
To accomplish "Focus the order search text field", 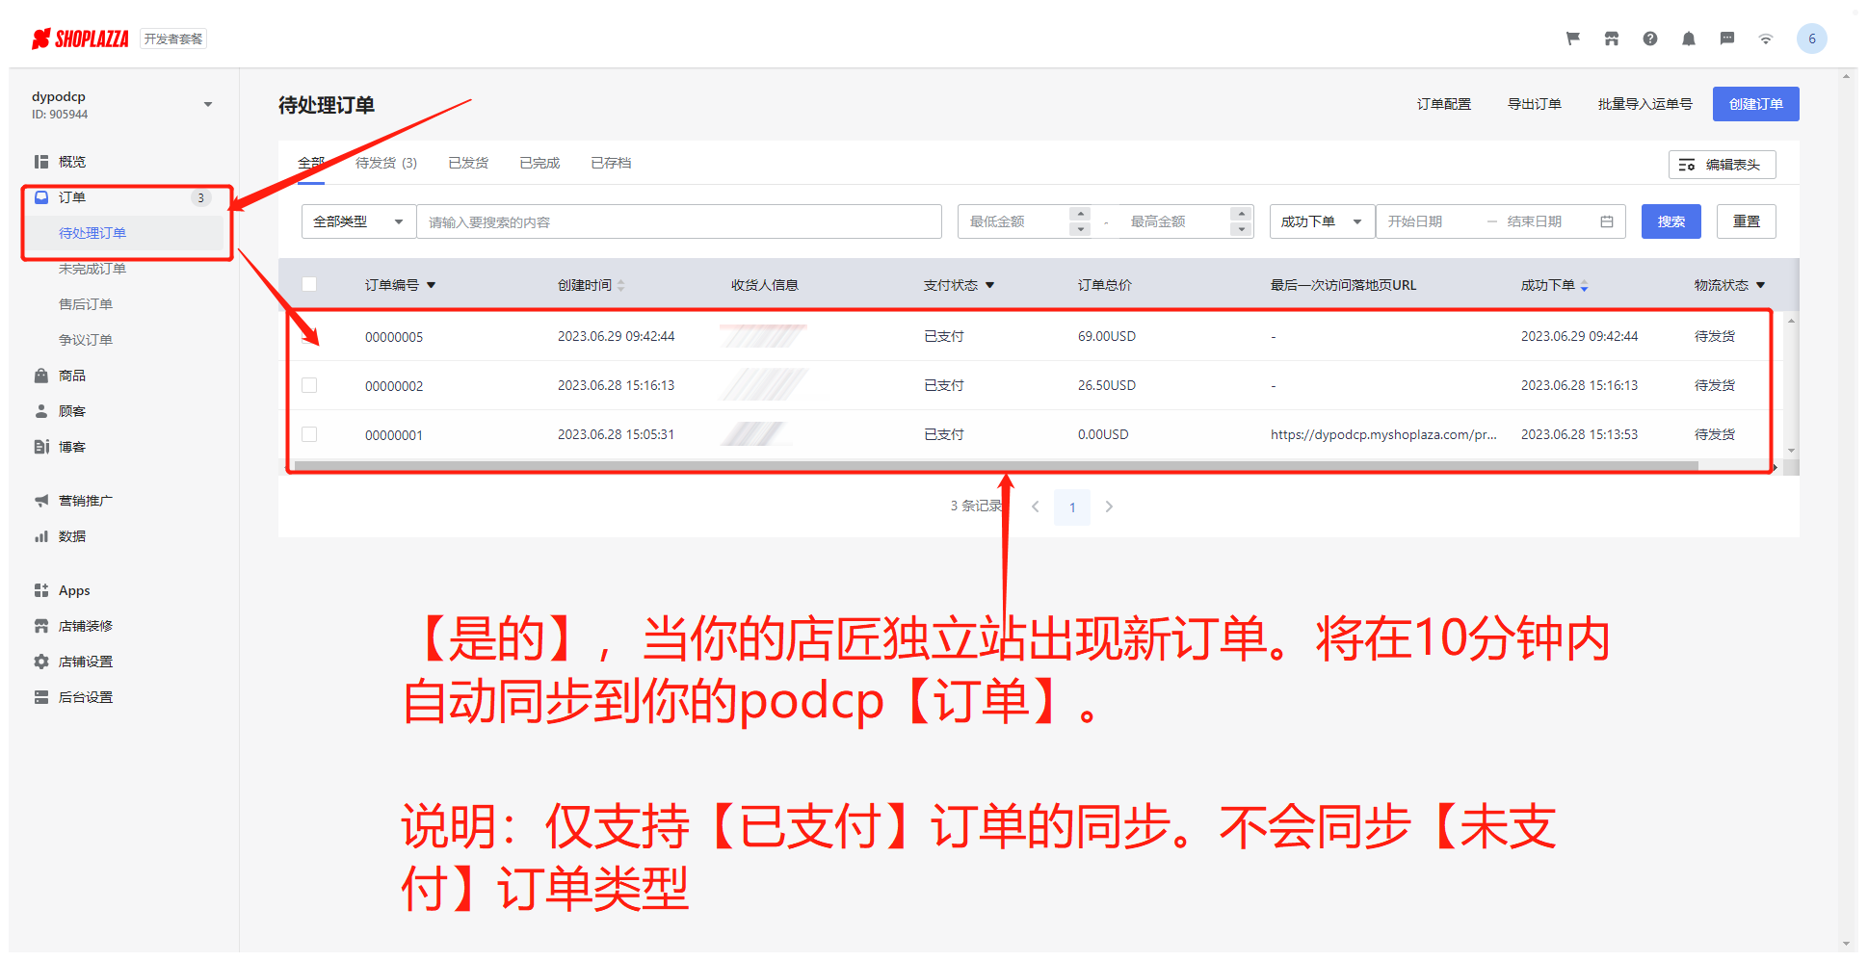I will 678,221.
